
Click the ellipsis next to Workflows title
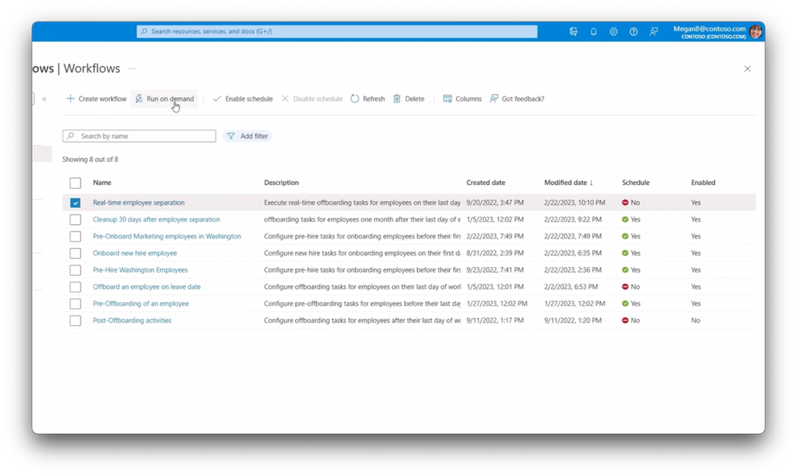132,69
